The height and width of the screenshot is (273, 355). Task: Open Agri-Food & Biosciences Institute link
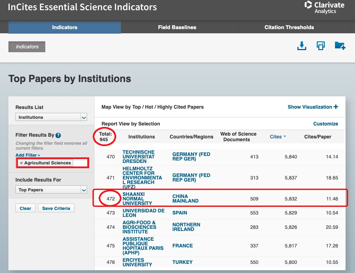139,227
